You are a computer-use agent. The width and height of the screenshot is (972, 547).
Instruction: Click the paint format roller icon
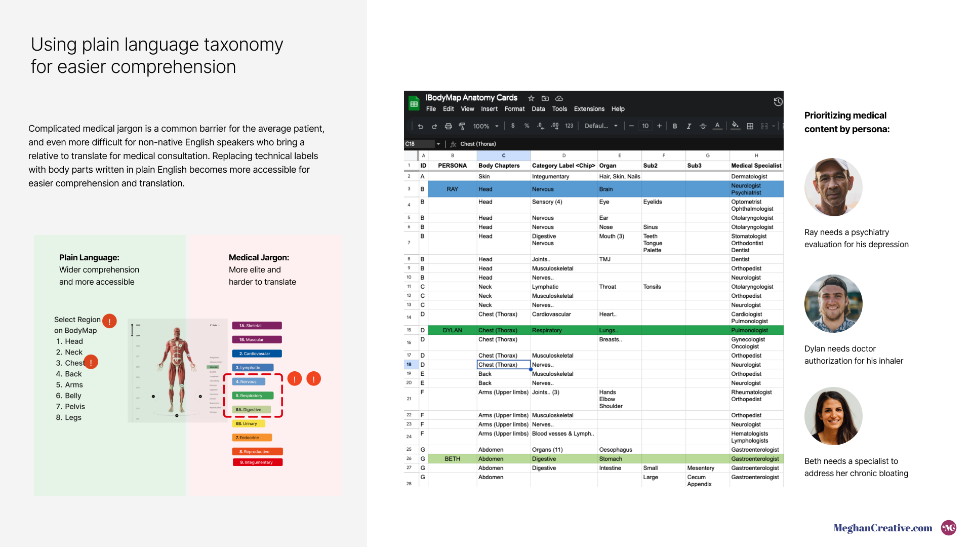pyautogui.click(x=462, y=126)
